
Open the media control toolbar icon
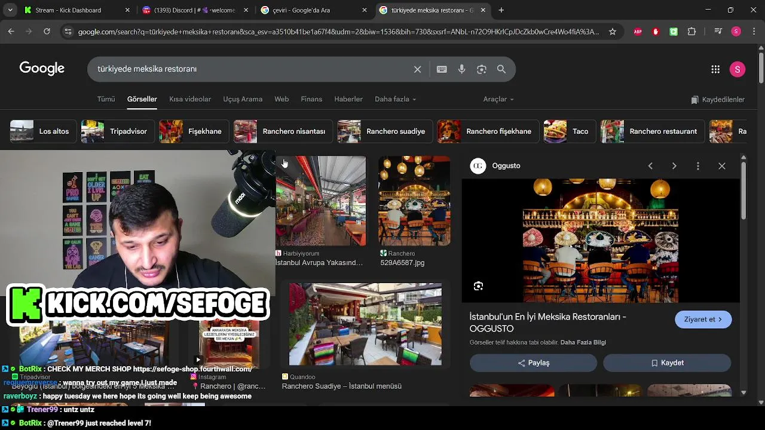pos(718,32)
